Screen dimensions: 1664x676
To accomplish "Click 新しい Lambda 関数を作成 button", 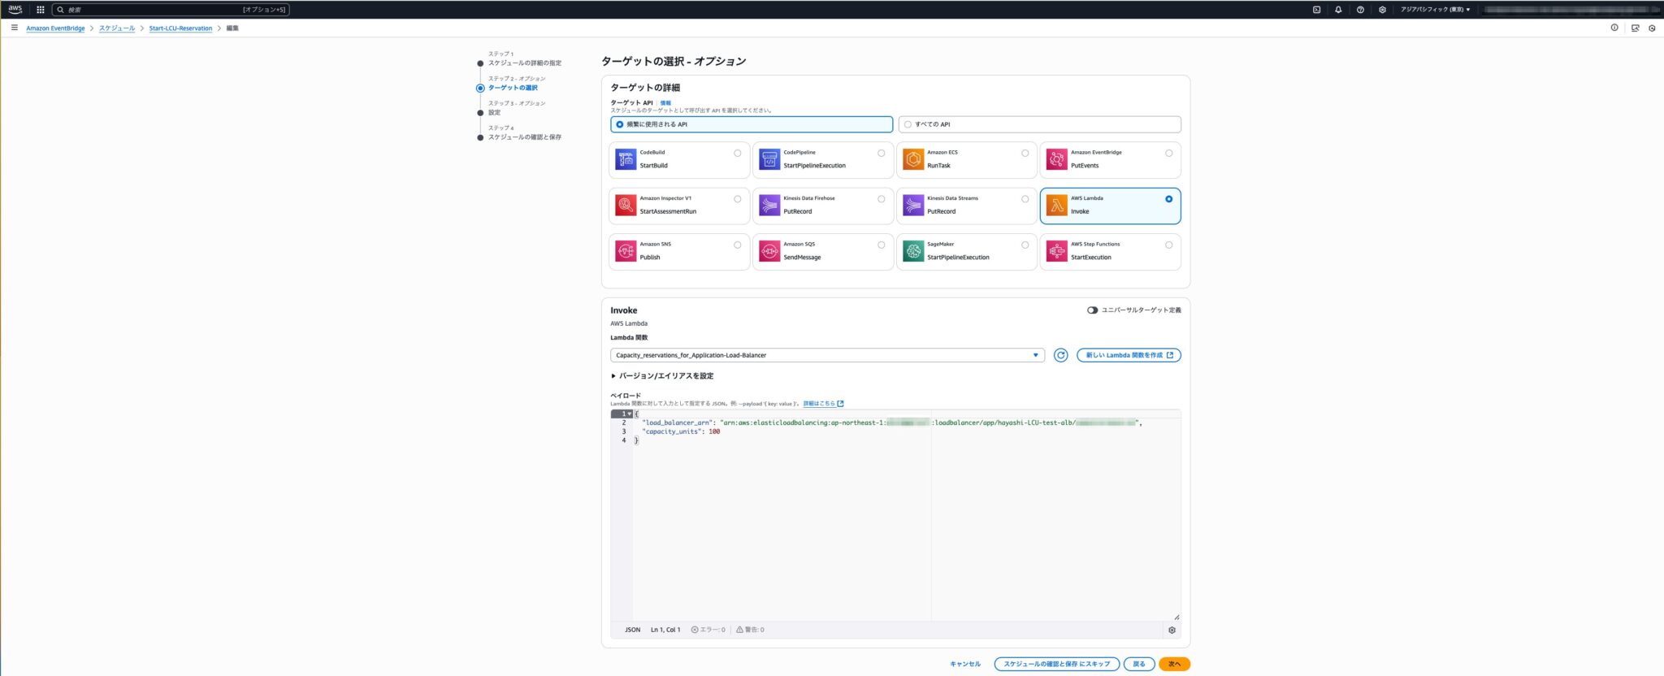I will pyautogui.click(x=1129, y=355).
